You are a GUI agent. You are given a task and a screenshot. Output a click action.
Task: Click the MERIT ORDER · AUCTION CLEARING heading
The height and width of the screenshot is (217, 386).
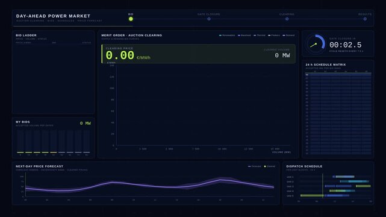[132, 35]
